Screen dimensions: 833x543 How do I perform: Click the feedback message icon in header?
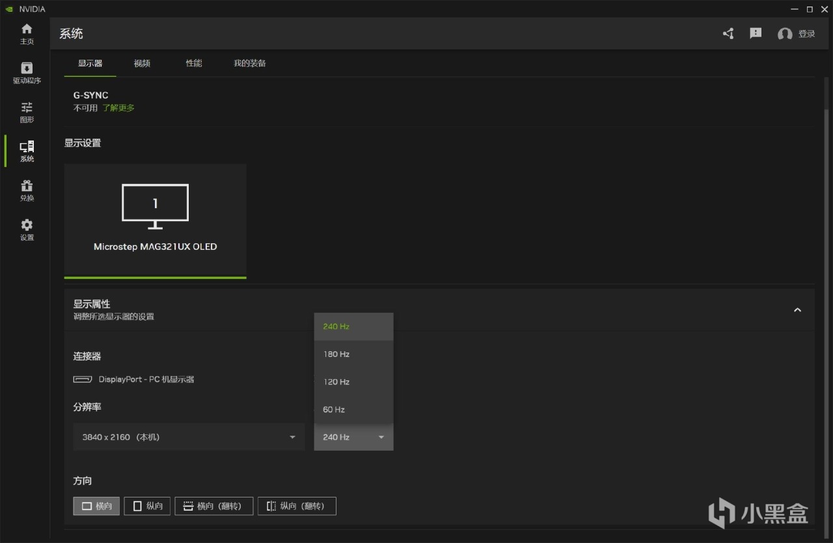coord(756,33)
